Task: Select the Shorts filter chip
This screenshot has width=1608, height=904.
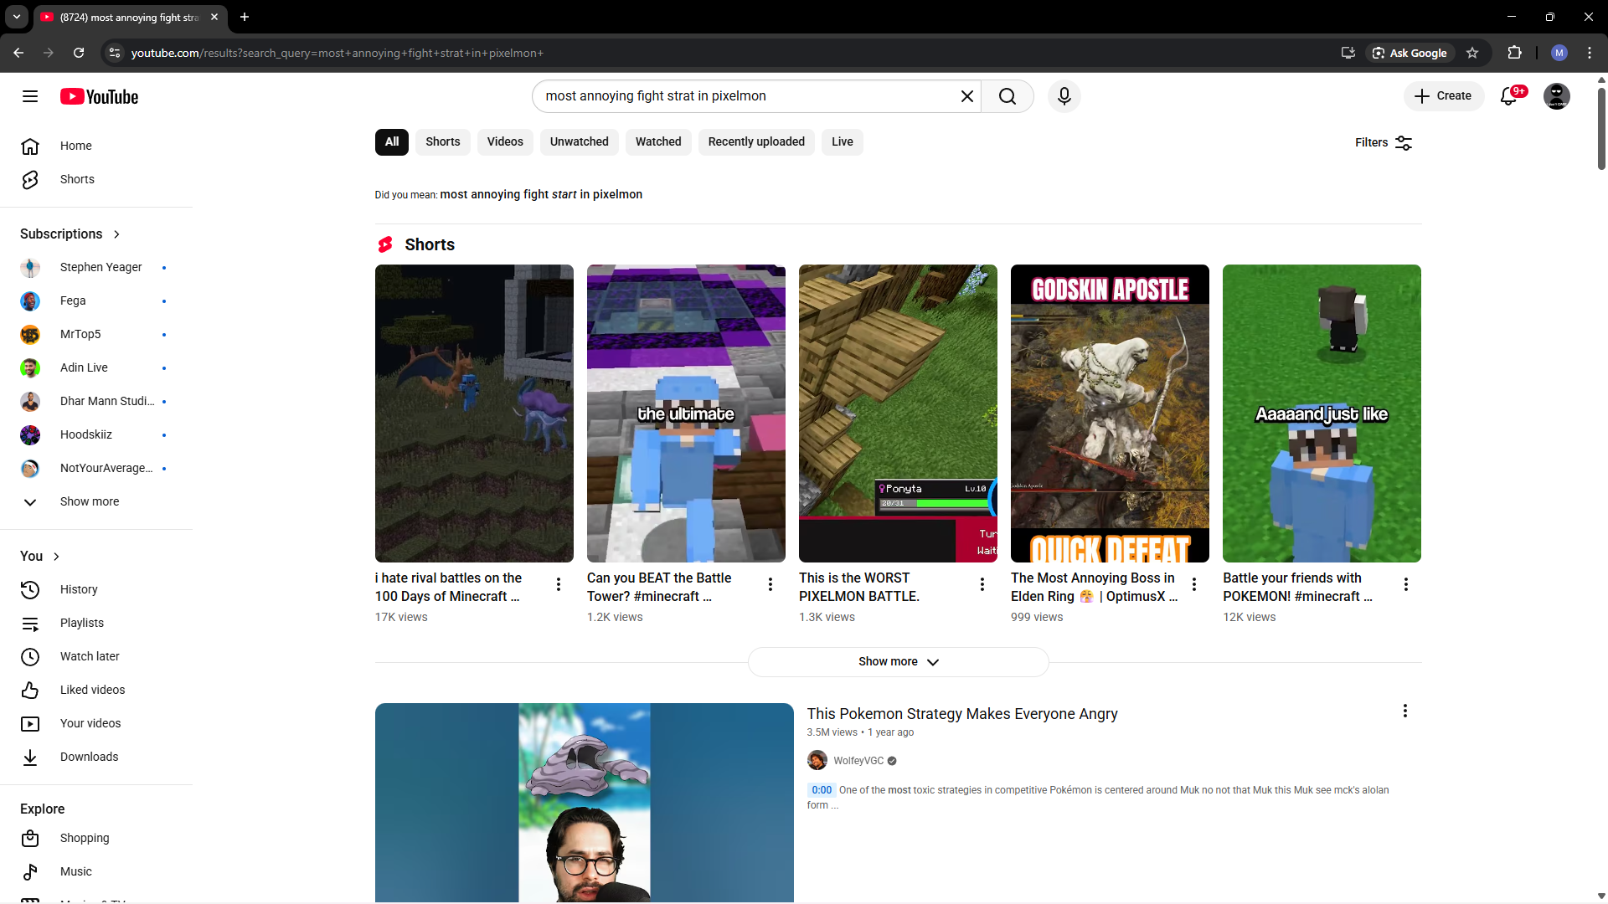Action: coord(442,142)
